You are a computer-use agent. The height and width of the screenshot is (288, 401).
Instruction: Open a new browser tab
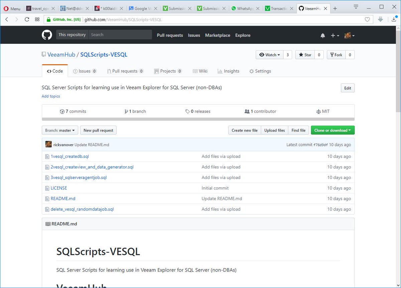click(335, 8)
